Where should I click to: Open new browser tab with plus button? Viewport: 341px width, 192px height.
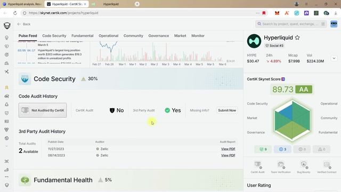coord(137,4)
